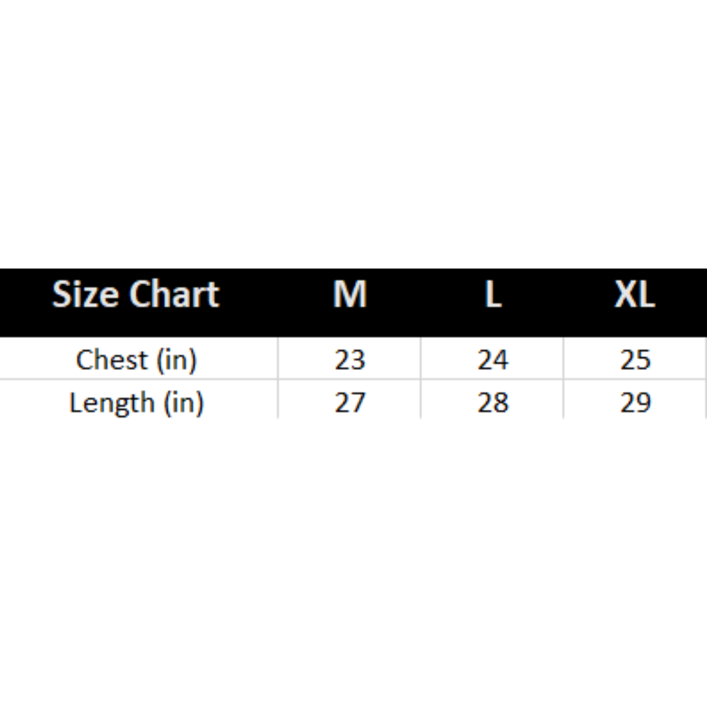Click the word Chart in the header
707x707 pixels.
pos(174,295)
